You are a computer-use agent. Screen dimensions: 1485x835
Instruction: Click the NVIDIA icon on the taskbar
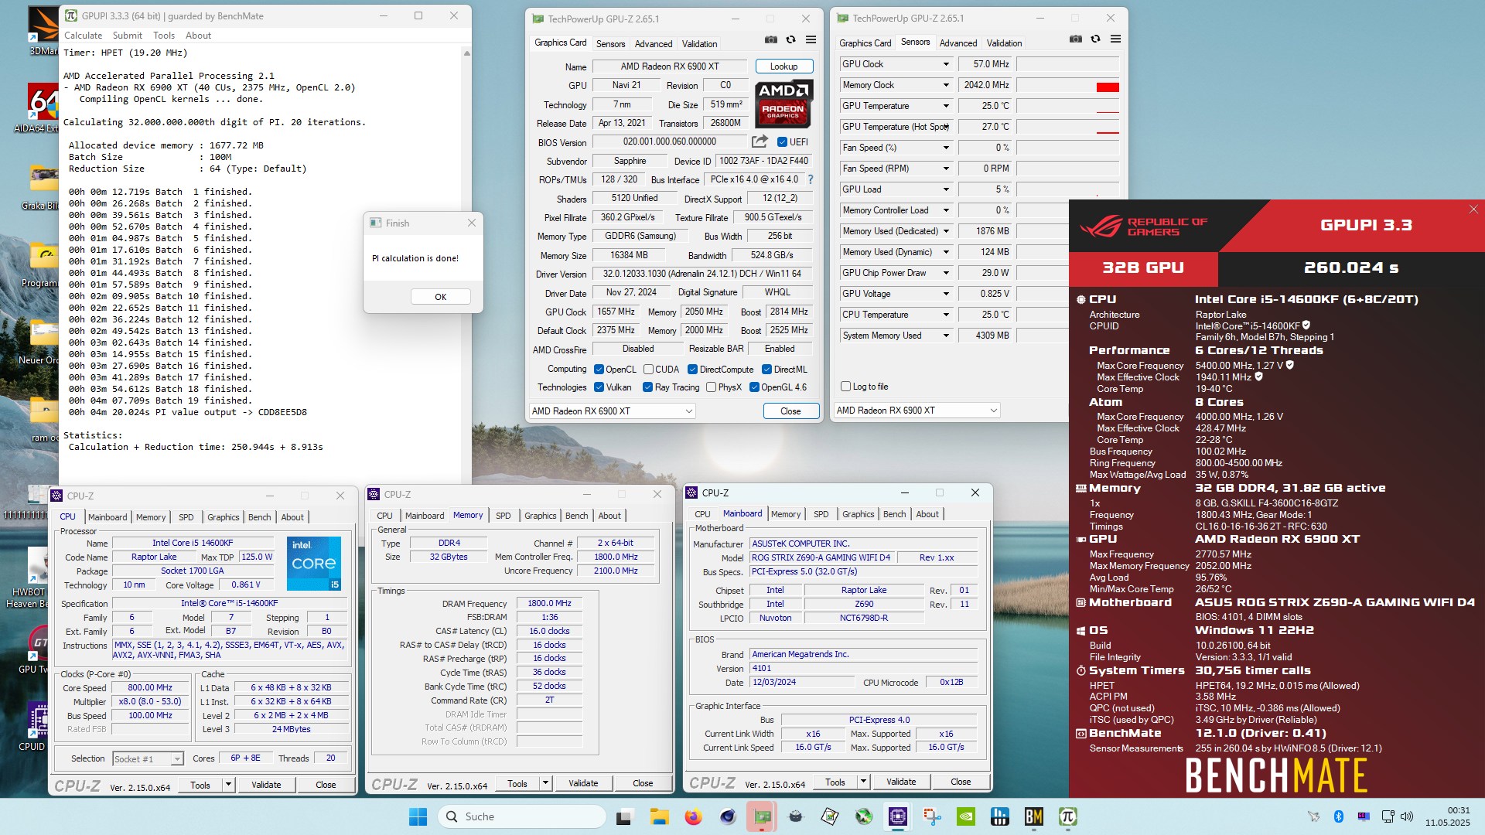[x=966, y=816]
